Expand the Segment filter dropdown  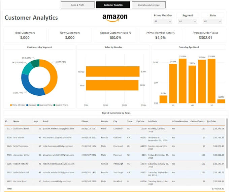point(188,21)
